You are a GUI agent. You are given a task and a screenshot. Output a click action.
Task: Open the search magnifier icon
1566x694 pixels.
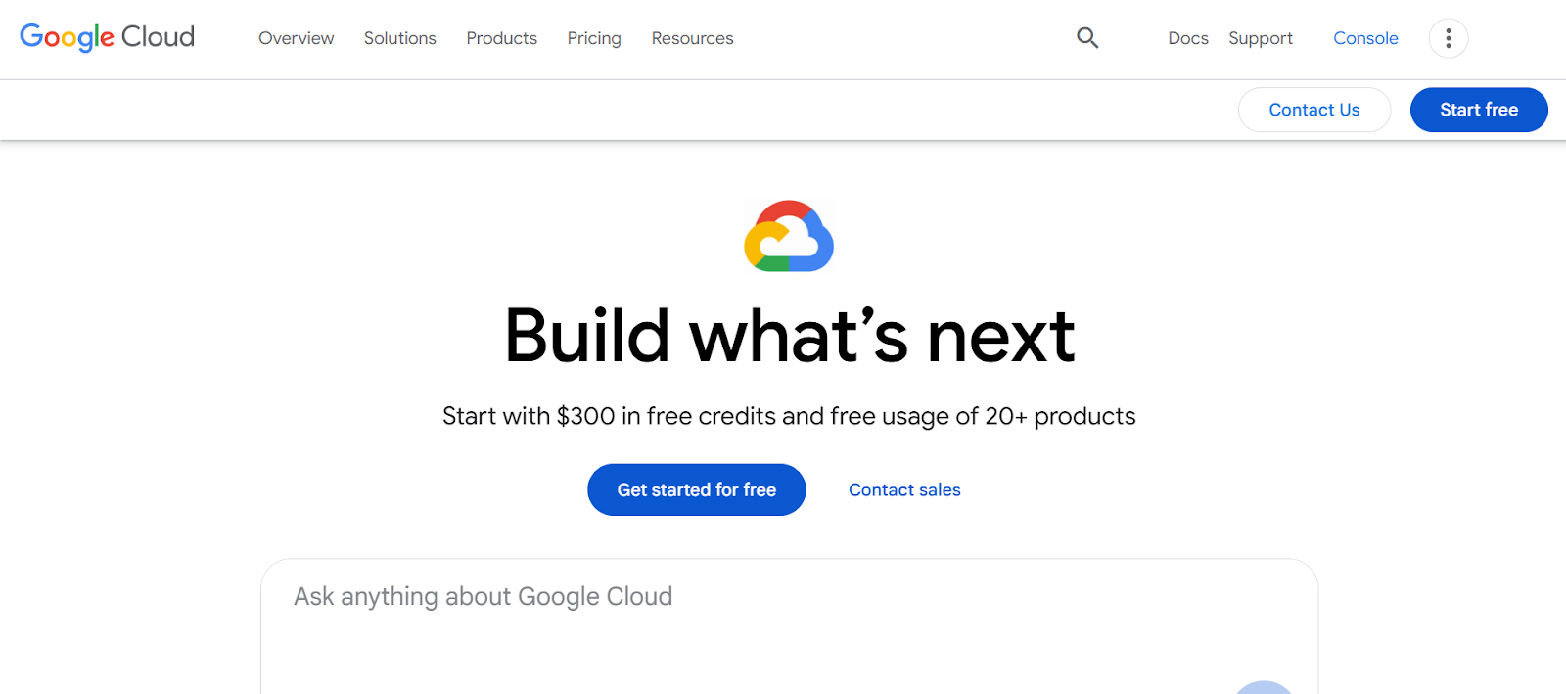[1086, 37]
